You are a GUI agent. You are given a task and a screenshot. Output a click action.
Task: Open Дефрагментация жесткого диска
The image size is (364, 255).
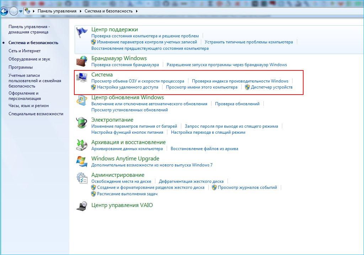click(x=191, y=181)
